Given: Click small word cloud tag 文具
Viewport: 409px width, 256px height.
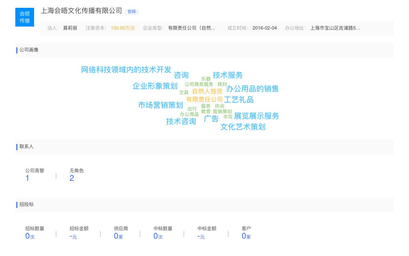Looking at the screenshot, I should [x=184, y=92].
